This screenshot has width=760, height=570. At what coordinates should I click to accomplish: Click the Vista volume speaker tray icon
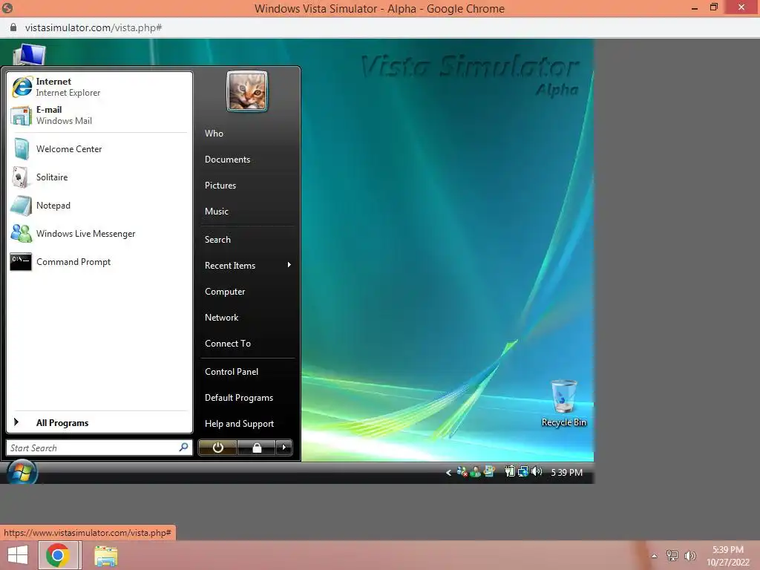[x=536, y=471]
